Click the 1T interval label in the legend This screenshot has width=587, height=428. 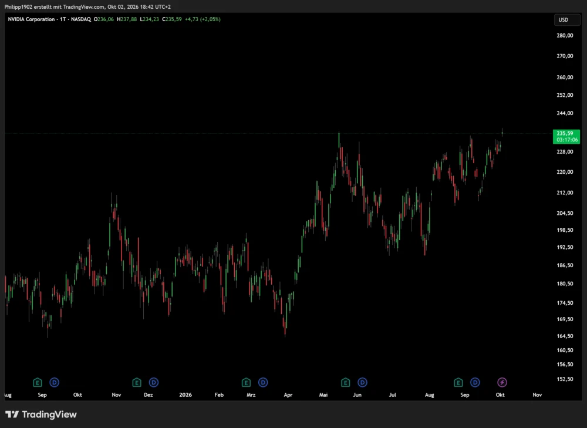point(63,19)
